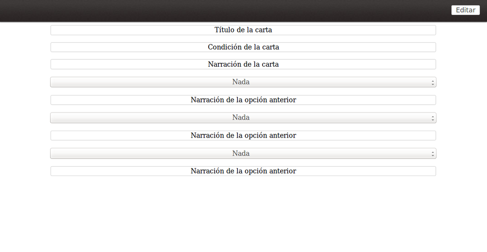Click the arrow icon on first Nada dropdown

pyautogui.click(x=433, y=82)
